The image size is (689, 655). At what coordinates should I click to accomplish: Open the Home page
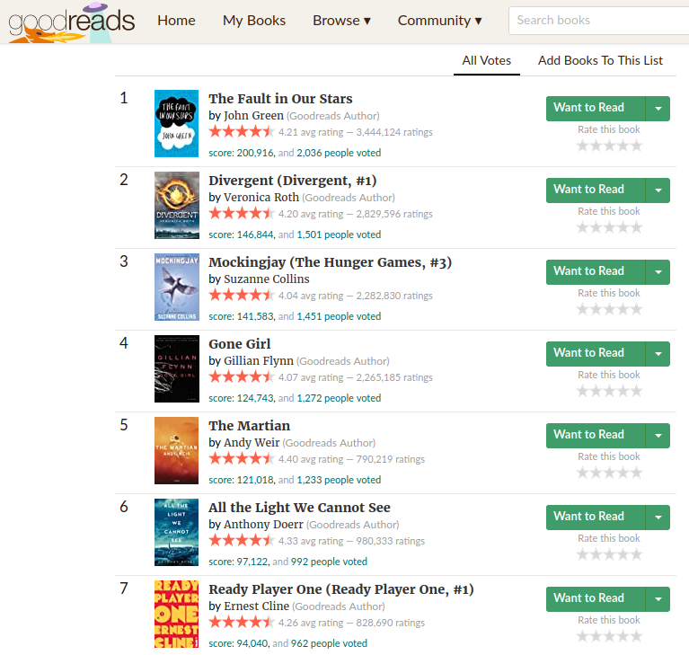(176, 21)
